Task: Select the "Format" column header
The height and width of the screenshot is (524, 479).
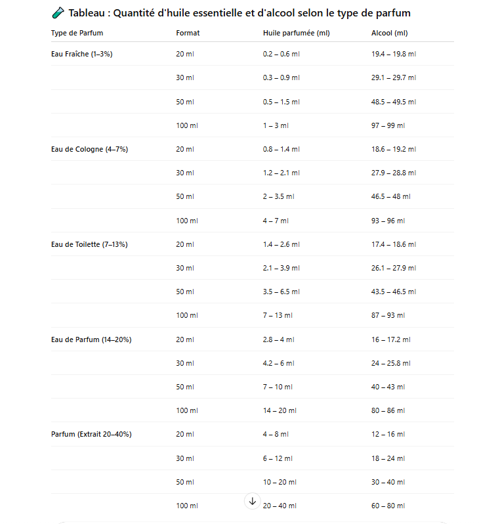Action: pos(188,33)
